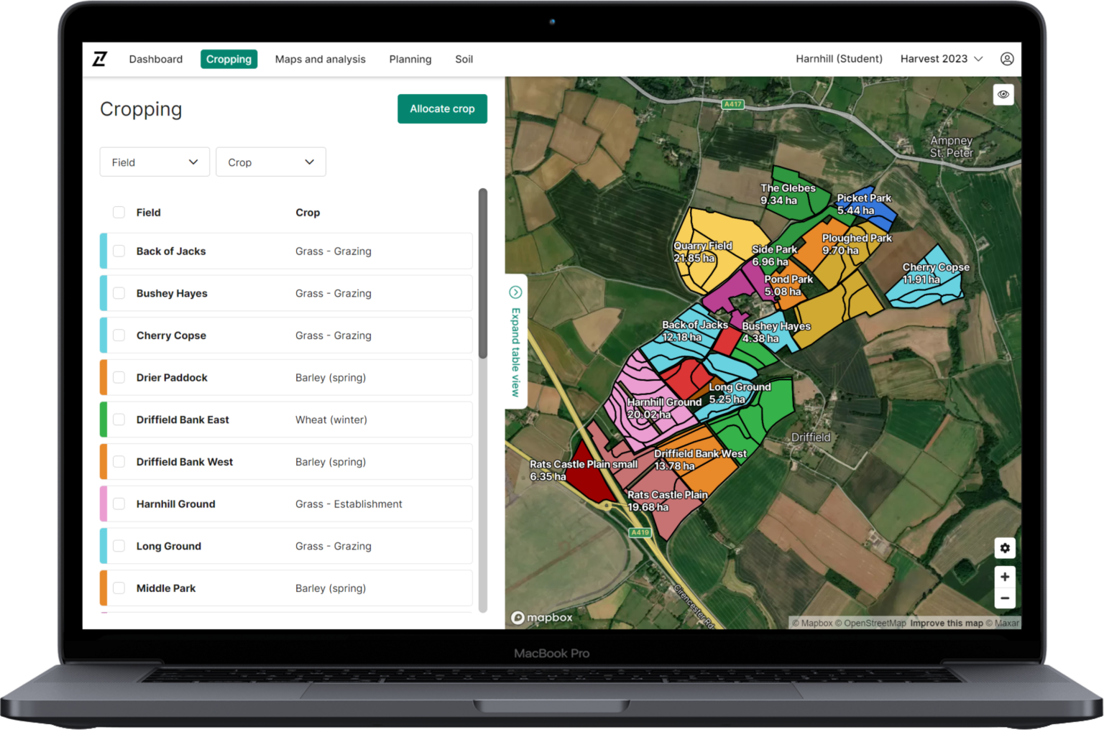Screen dimensions: 1104x737
Task: Open the Field filter dropdown
Action: click(155, 162)
